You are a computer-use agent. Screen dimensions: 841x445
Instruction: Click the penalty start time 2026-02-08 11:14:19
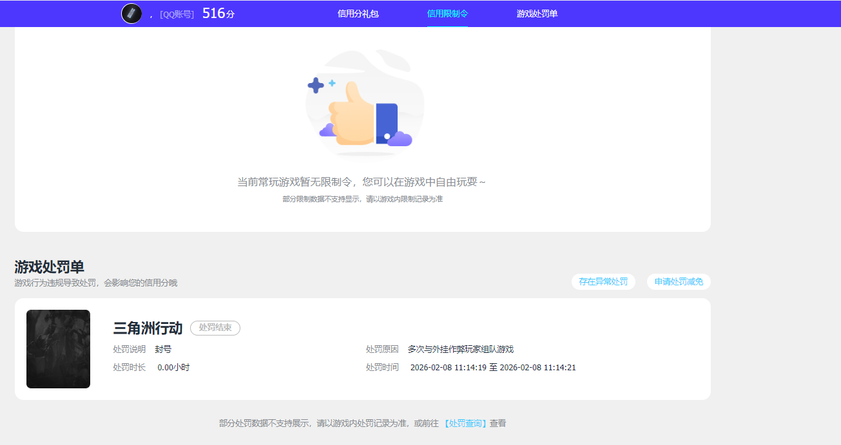pos(446,367)
